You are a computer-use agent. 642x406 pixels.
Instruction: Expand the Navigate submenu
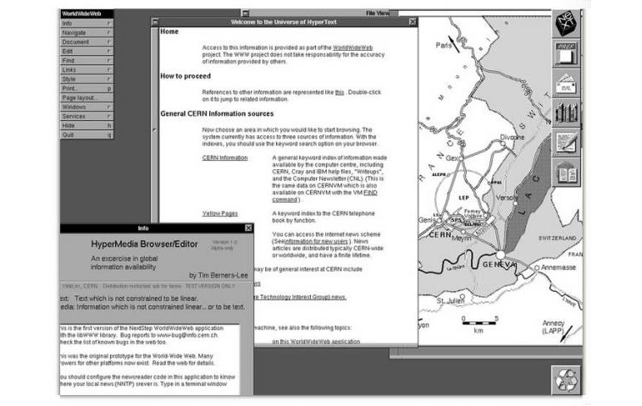[86, 32]
